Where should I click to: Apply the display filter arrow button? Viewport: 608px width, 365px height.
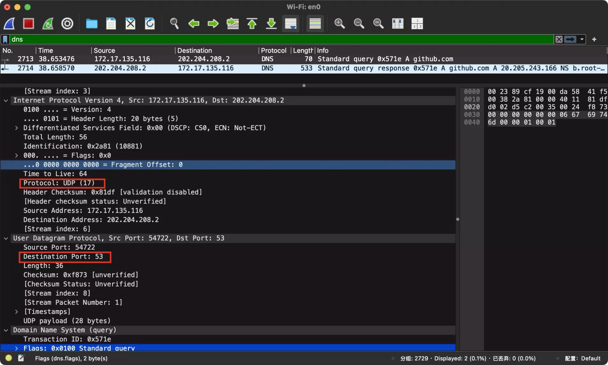pos(570,39)
